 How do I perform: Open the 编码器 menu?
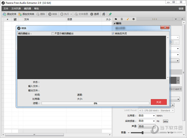(x=28, y=8)
